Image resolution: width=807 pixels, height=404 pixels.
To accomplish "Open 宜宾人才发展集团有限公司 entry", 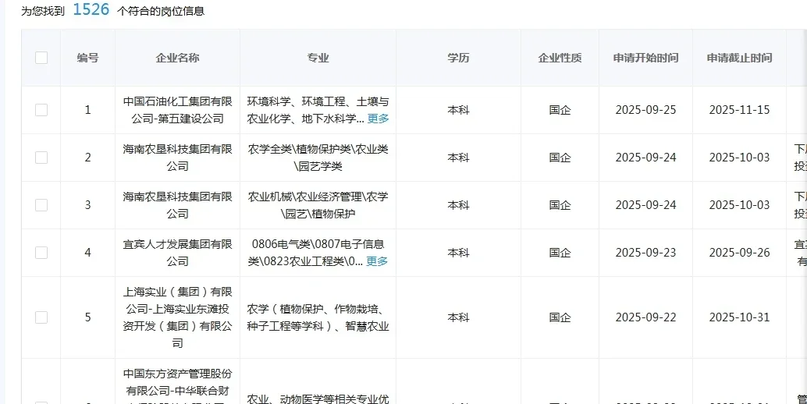I will [x=178, y=253].
